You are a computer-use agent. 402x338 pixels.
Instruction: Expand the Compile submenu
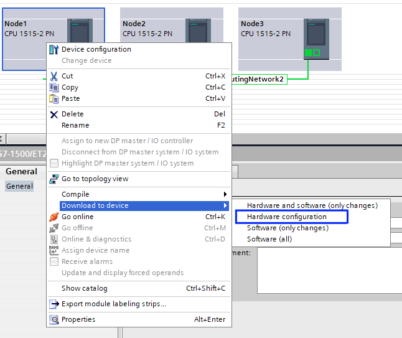(x=225, y=194)
